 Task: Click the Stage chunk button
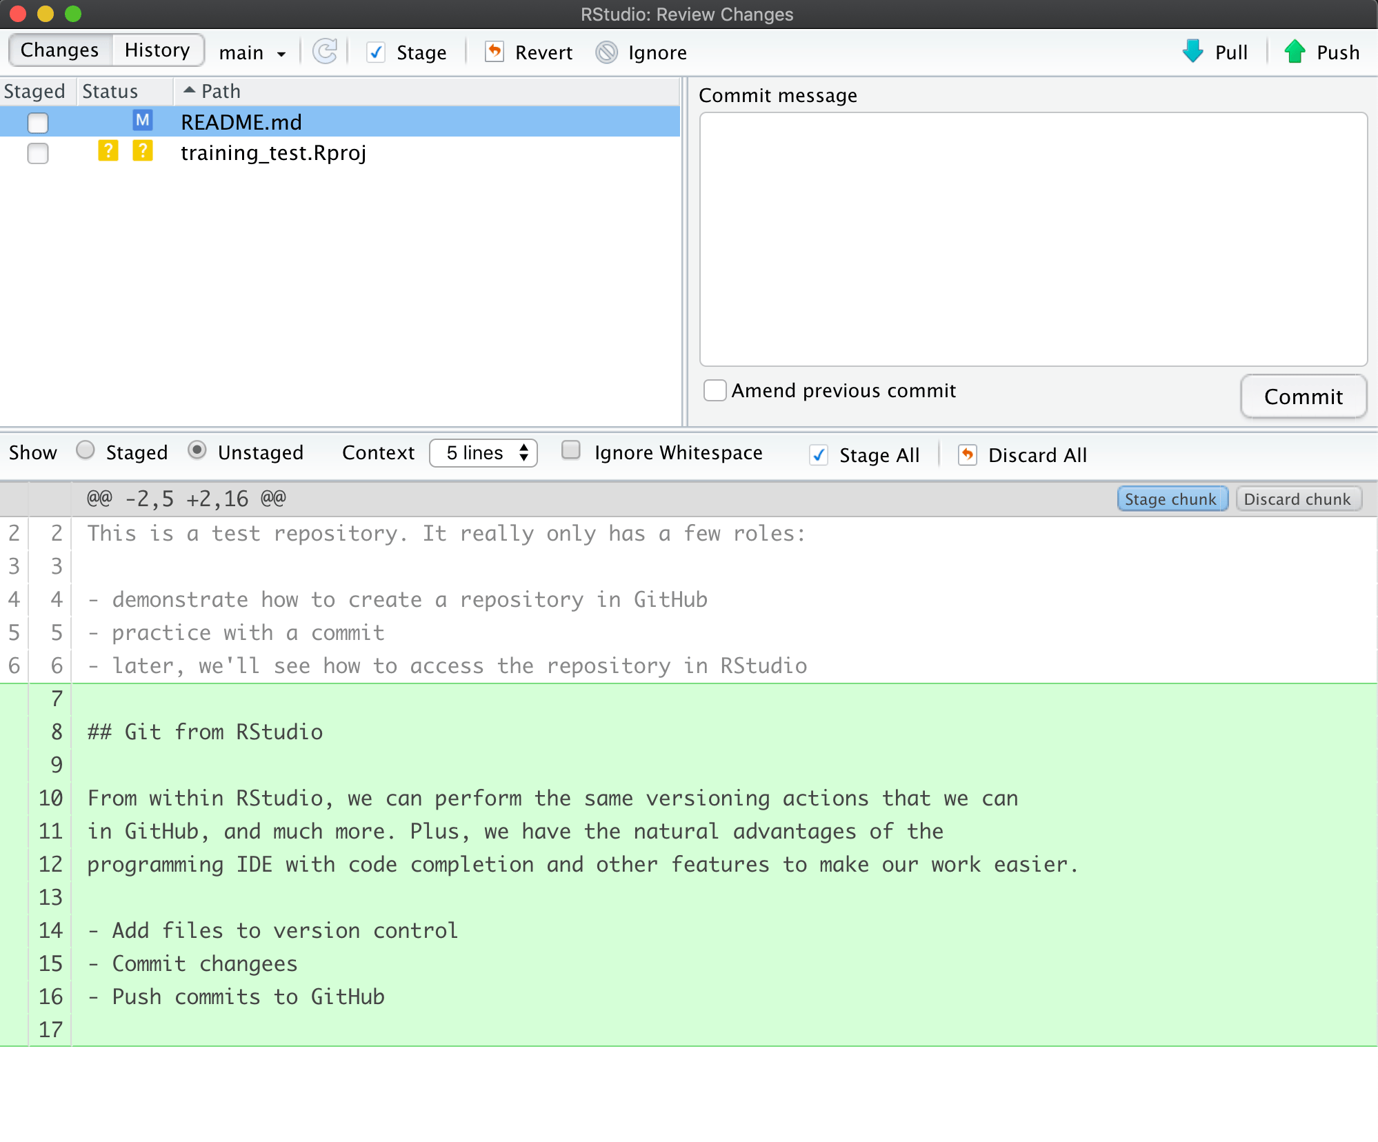tap(1172, 499)
